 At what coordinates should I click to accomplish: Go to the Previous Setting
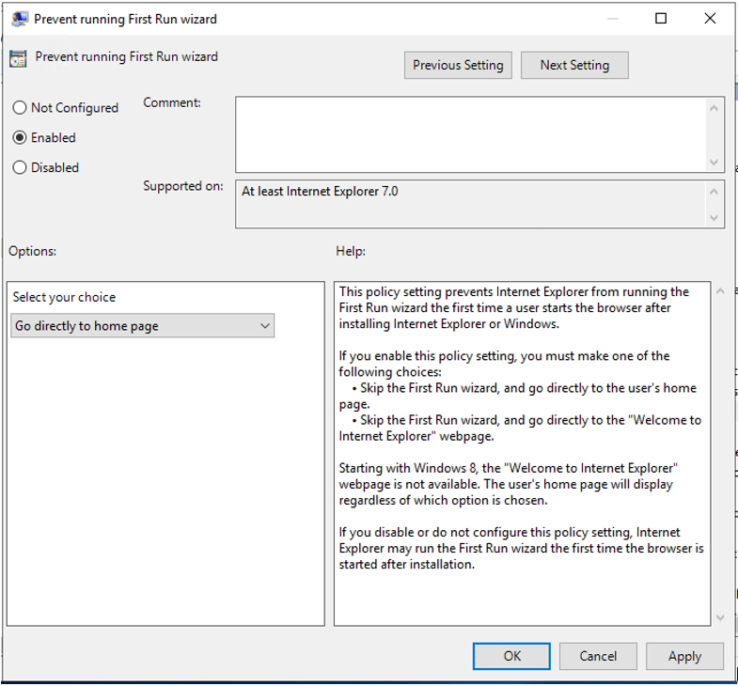(458, 66)
